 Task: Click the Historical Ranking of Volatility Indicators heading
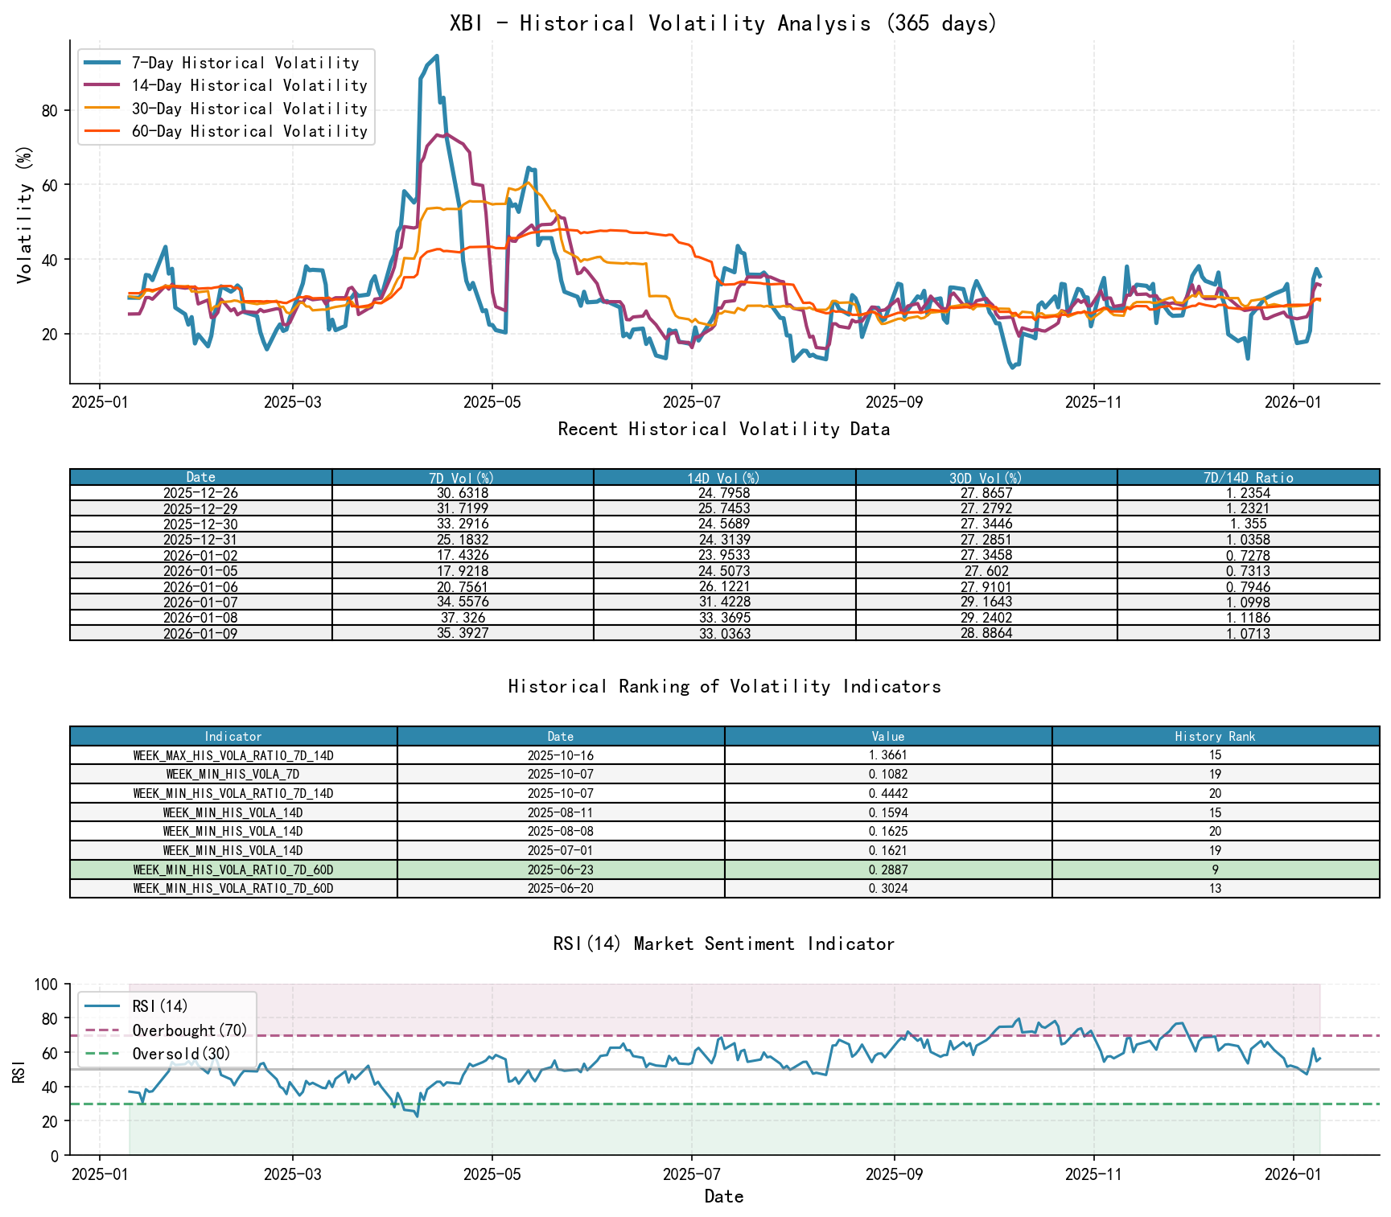point(722,686)
